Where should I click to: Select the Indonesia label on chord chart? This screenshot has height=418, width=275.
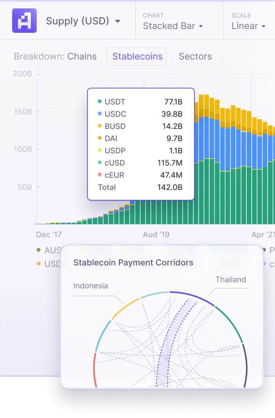click(91, 286)
